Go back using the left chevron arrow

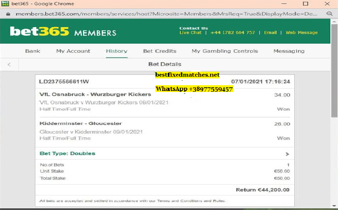(9, 65)
